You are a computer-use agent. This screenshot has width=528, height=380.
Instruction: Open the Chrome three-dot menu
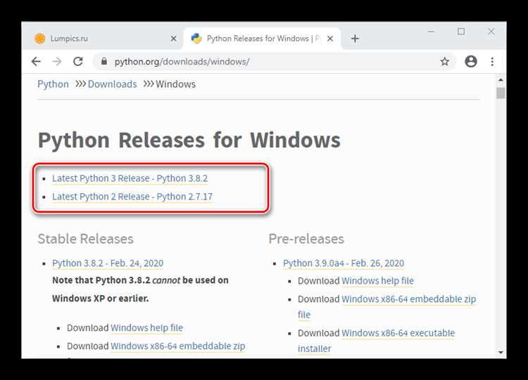pyautogui.click(x=492, y=62)
